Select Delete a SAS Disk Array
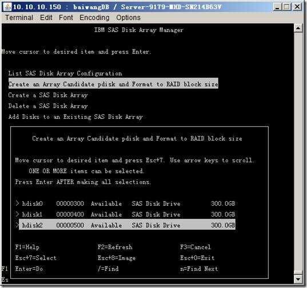This screenshot has height=288, width=307. pyautogui.click(x=48, y=106)
